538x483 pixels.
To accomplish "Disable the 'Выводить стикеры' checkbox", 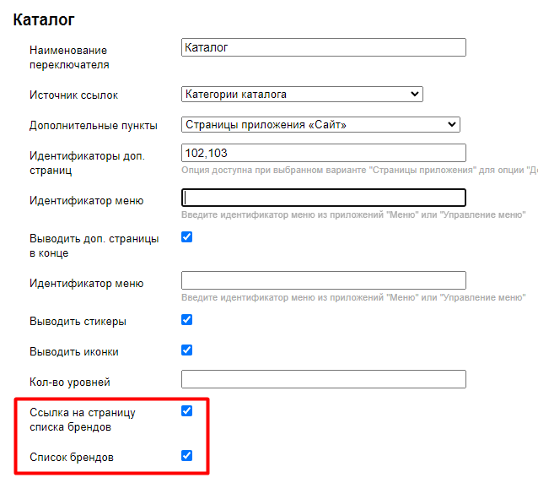I will click(x=187, y=320).
